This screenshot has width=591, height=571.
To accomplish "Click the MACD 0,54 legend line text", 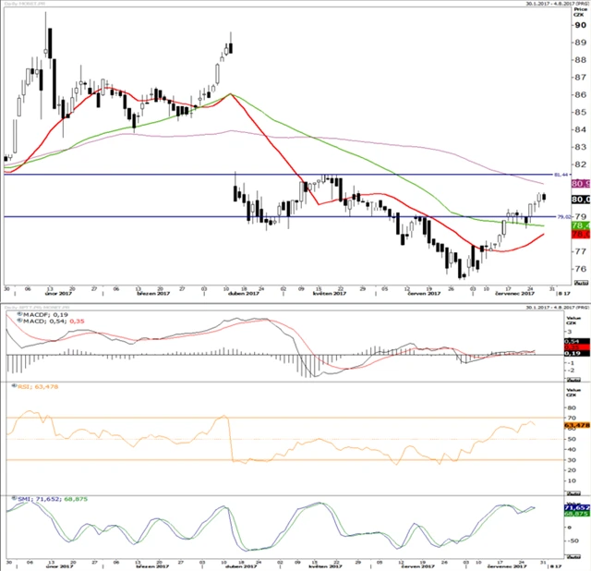I will (41, 322).
